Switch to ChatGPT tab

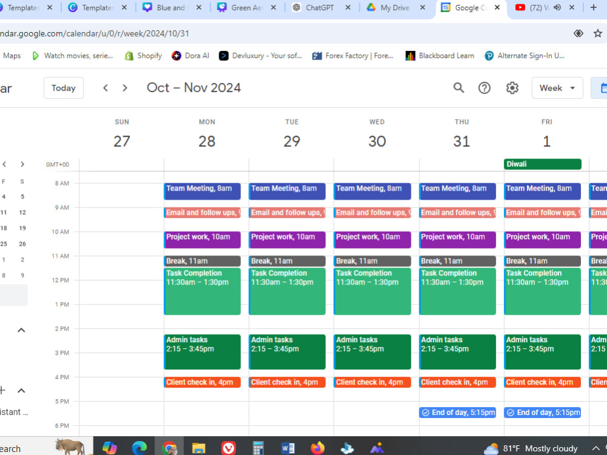tap(320, 7)
